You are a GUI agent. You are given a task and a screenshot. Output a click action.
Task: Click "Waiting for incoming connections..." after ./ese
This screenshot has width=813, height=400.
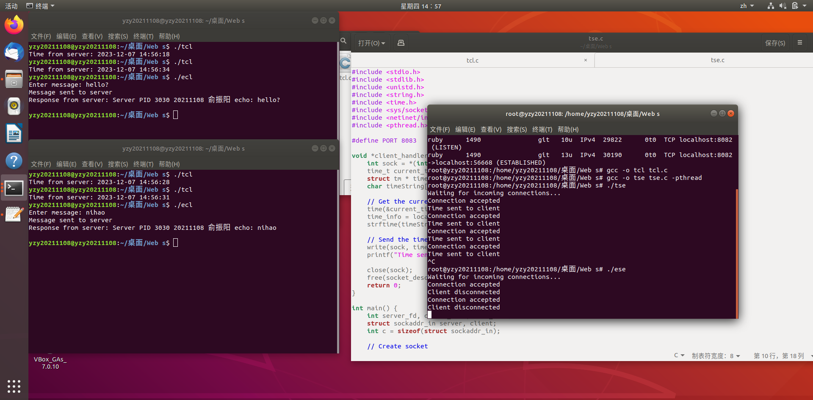[x=494, y=277]
